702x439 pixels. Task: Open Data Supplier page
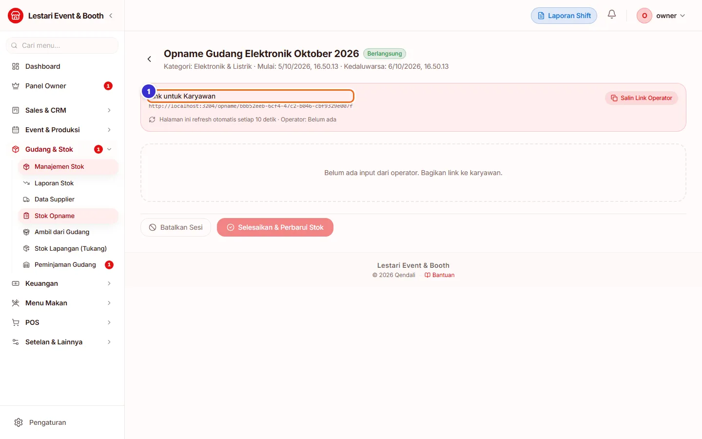(68, 200)
